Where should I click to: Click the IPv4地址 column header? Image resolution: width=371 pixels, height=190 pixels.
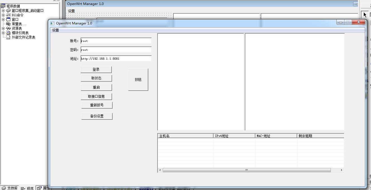point(234,136)
